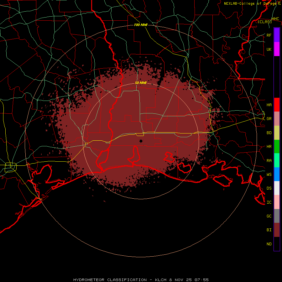Click the 50 NMI range ring label
282x282 pixels.
[x=141, y=83]
